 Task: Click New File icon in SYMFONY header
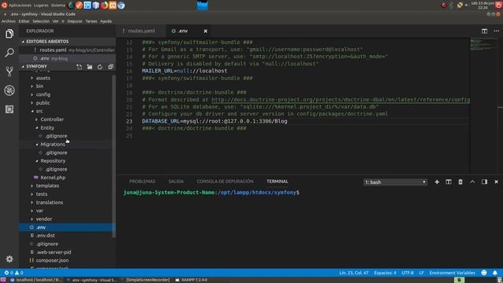click(79, 67)
